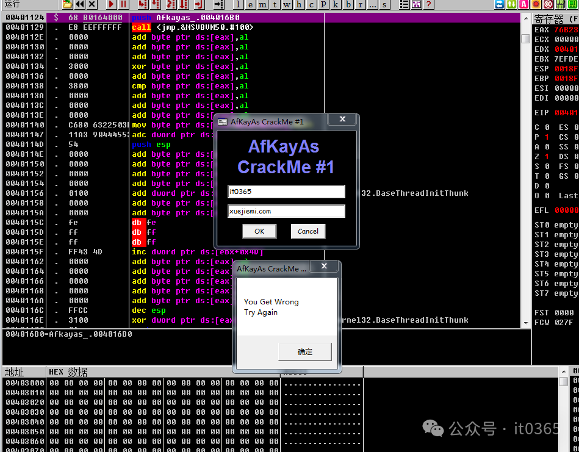
Task: Click the Step into toolbar icon
Action: click(x=143, y=4)
